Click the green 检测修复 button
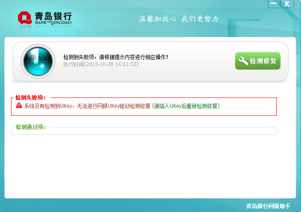This screenshot has height=212, width=301. click(258, 61)
